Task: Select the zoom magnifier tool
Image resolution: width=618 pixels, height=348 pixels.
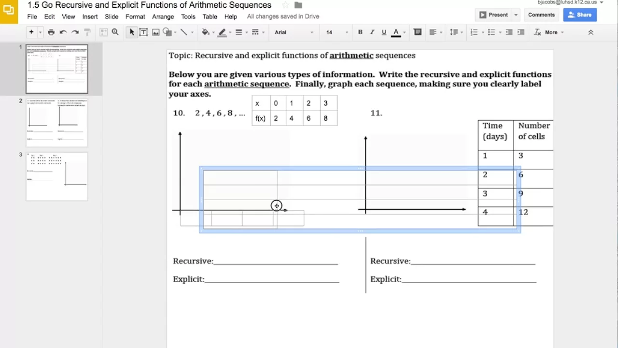Action: coord(115,32)
